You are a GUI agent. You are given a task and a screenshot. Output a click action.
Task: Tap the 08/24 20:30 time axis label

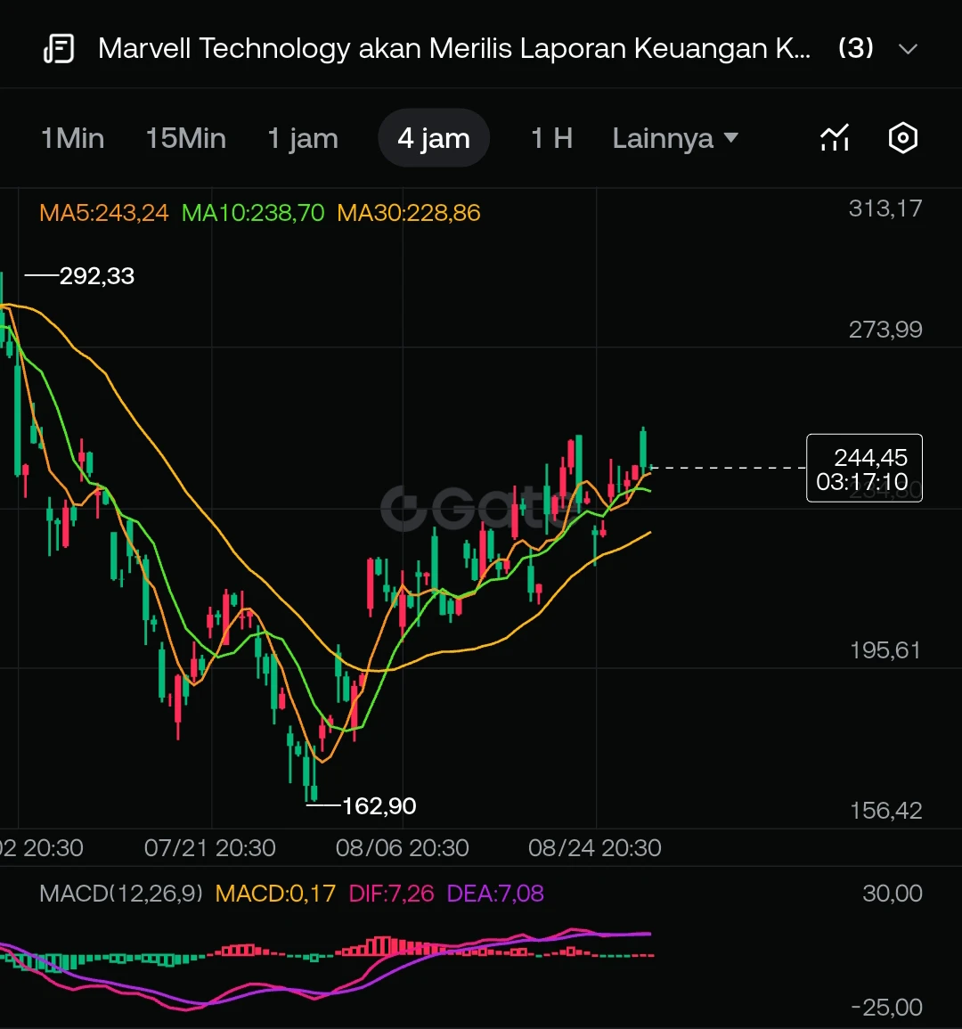pyautogui.click(x=594, y=848)
